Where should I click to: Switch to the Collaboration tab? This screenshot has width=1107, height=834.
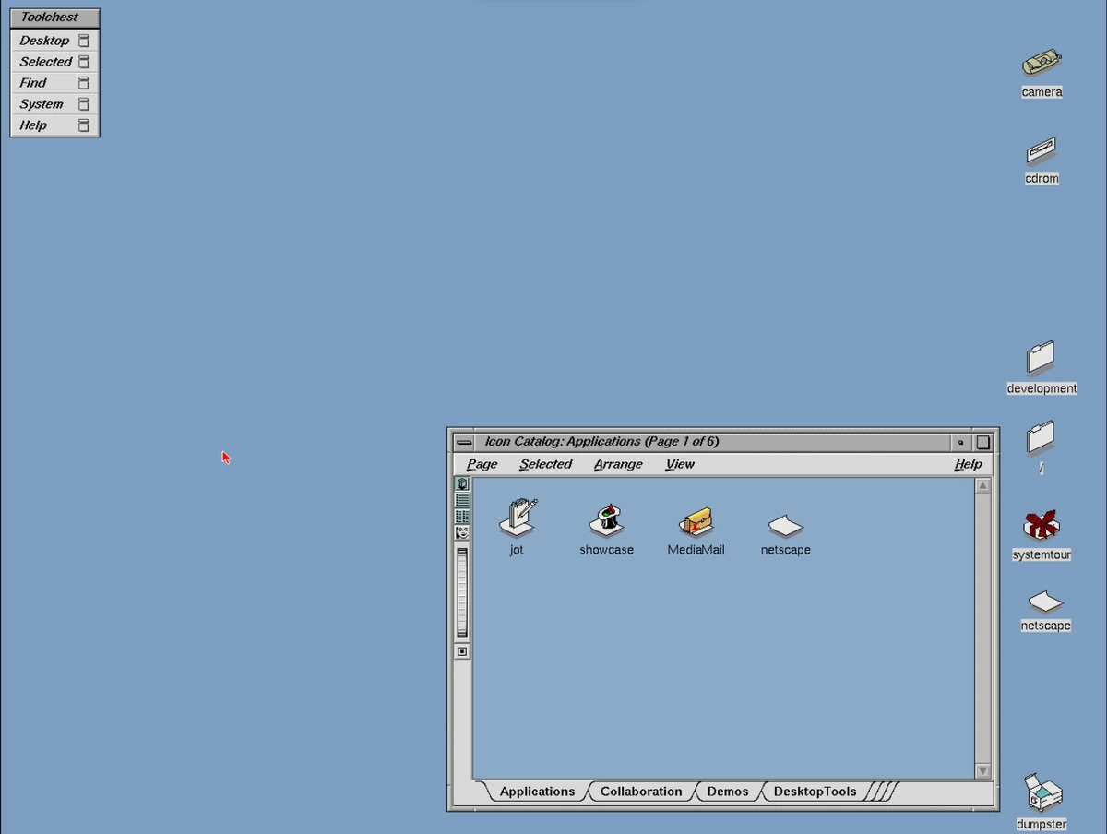pos(640,791)
